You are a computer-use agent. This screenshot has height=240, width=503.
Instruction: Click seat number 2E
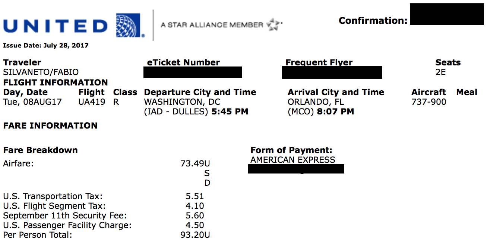click(440, 72)
